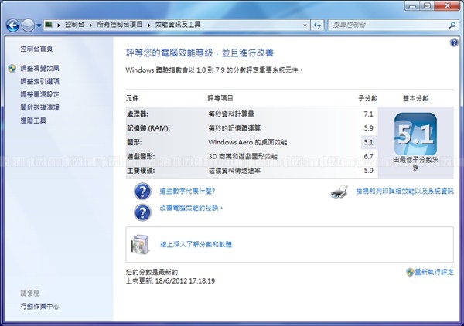Click the 主要硬碟 row label
464x326 pixels.
[x=141, y=171]
